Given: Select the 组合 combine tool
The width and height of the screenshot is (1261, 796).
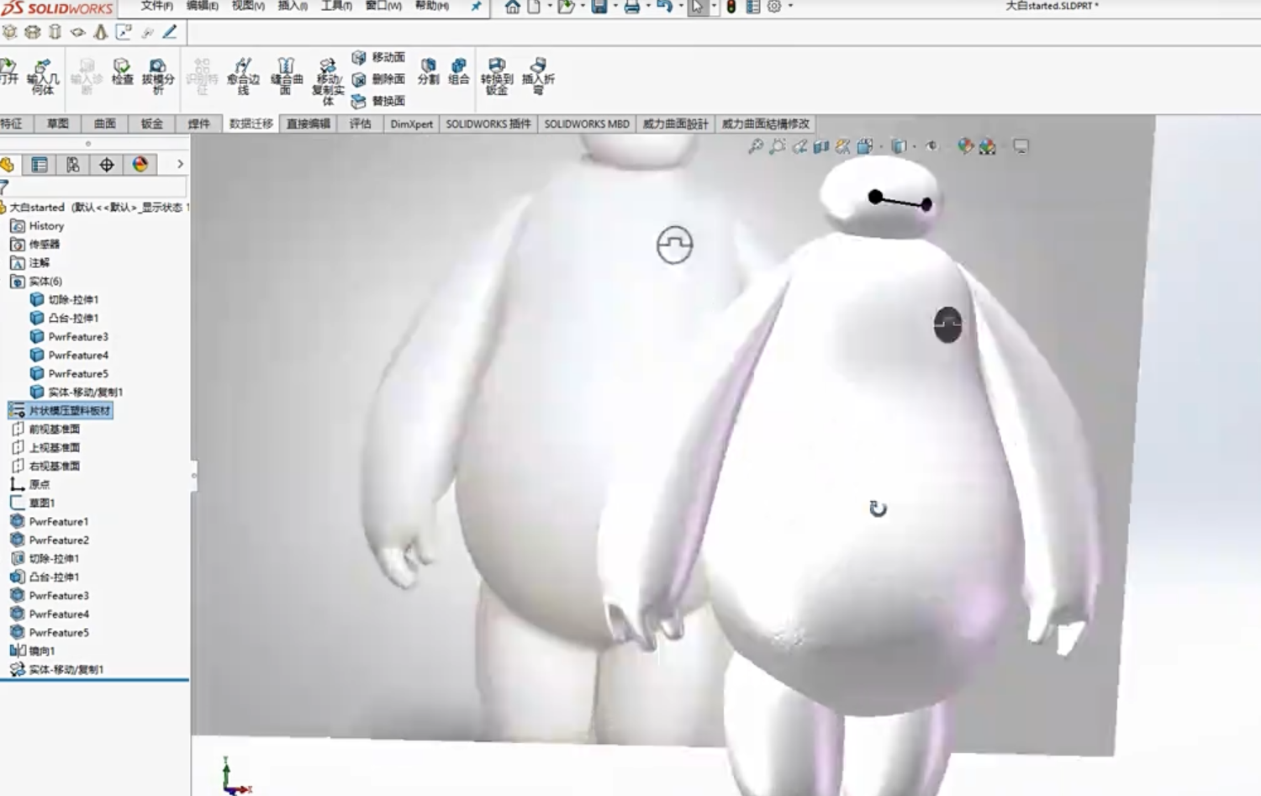Looking at the screenshot, I should click(x=458, y=71).
